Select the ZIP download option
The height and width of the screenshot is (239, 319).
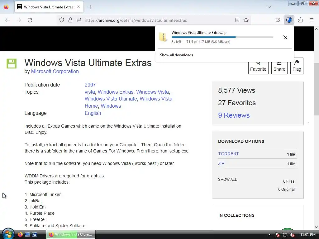pos(221,163)
